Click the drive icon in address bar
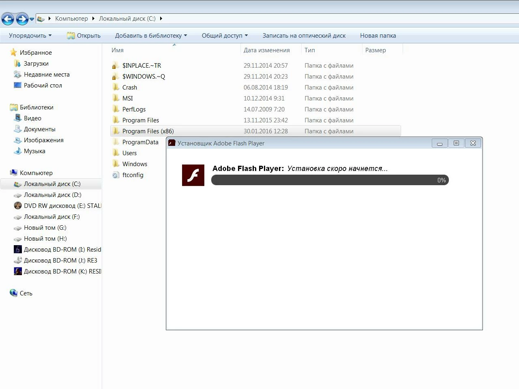The width and height of the screenshot is (519, 389). coord(41,19)
